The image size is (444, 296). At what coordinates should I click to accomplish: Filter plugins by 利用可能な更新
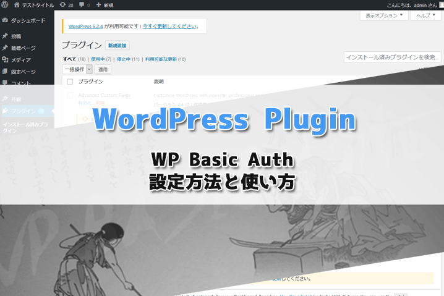pos(161,59)
